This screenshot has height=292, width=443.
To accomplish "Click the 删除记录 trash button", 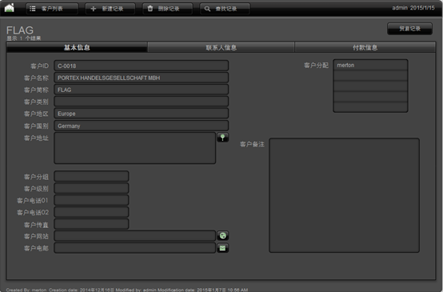I will (168, 9).
